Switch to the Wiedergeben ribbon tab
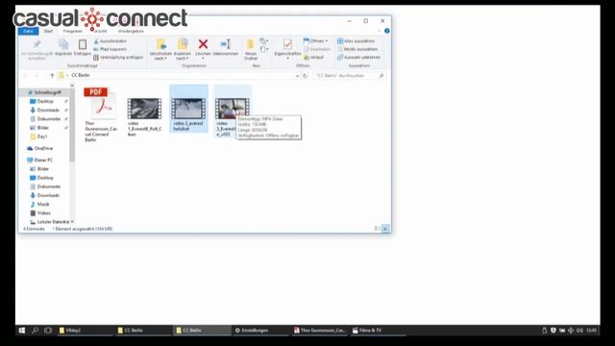This screenshot has width=615, height=346. 131,31
